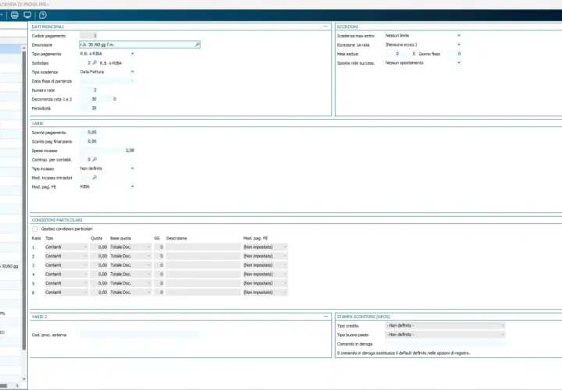Click the Numero rate field
Viewport: 562px width, 390px height.
point(88,90)
